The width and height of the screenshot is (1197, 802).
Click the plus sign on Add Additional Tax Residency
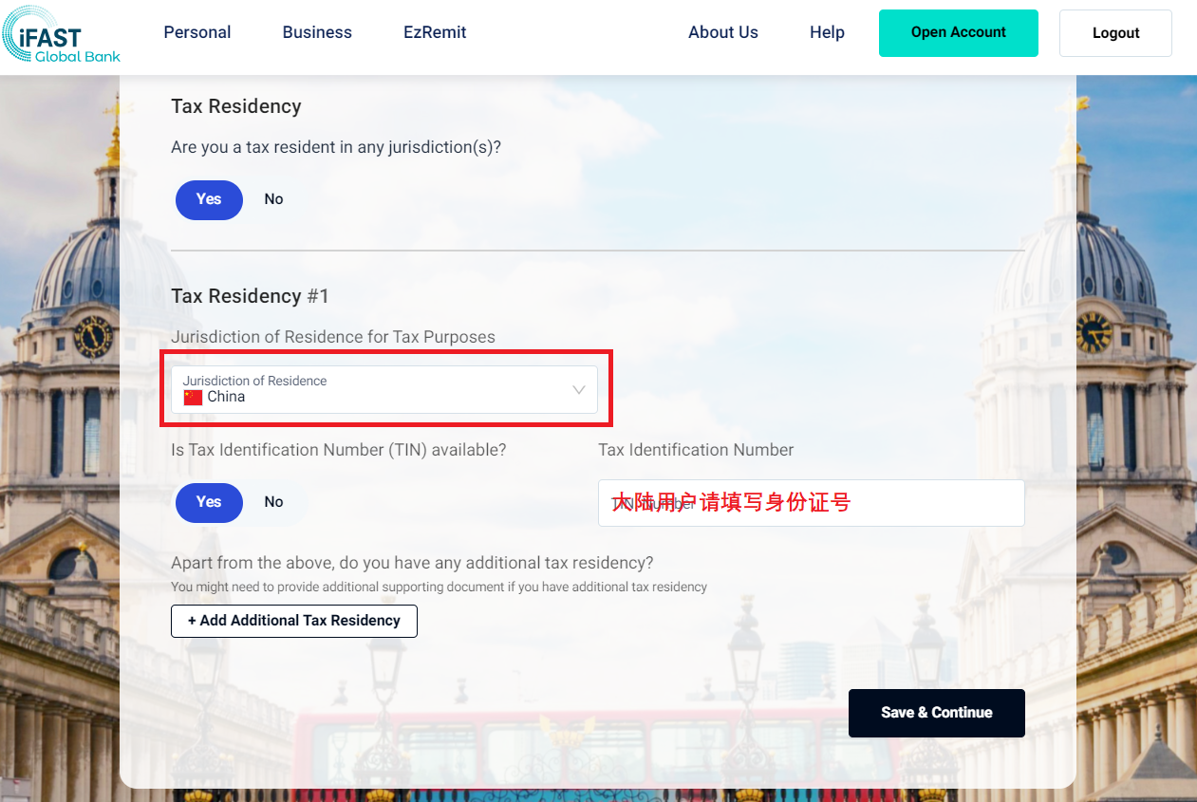(x=192, y=621)
